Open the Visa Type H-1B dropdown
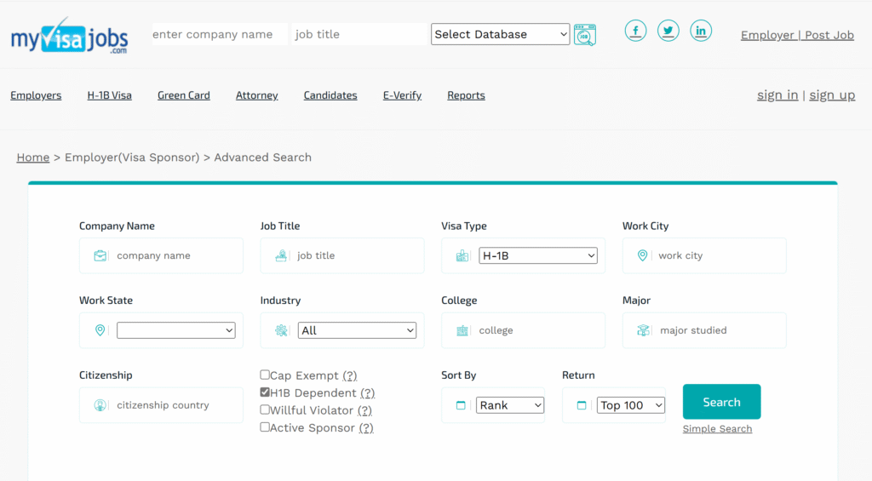This screenshot has height=481, width=872. coord(538,255)
